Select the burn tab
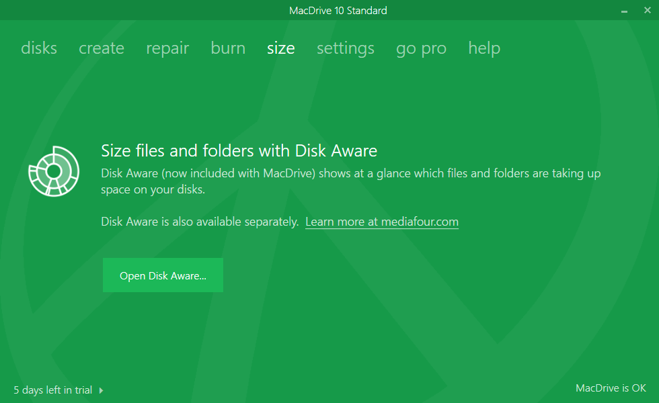659x403 pixels. (x=228, y=48)
